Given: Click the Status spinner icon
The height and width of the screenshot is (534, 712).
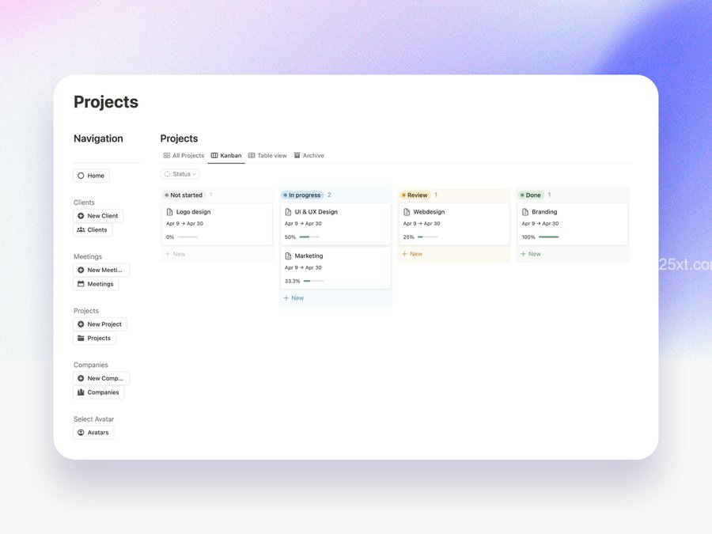Looking at the screenshot, I should click(x=167, y=174).
